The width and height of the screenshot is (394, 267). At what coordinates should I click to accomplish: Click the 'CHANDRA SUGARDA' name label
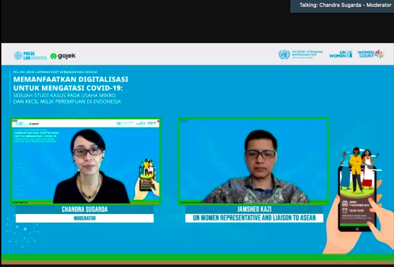point(85,209)
